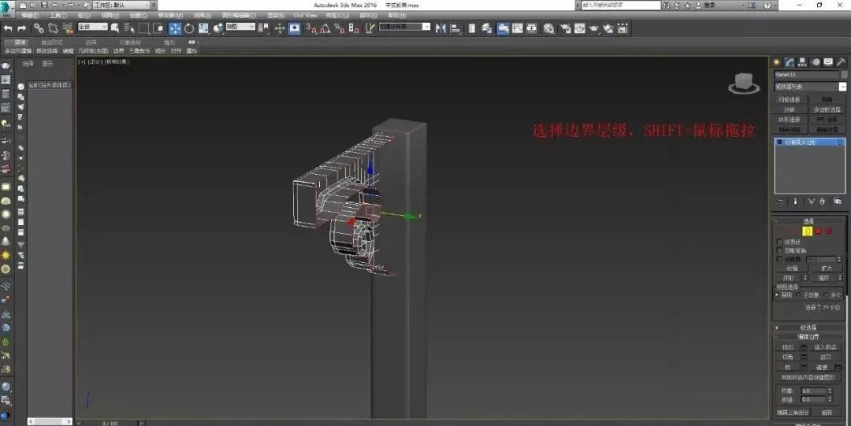Viewport: 851px width, 426px height.
Task: Toggle the 按顶点 checkbox
Action: click(x=779, y=242)
